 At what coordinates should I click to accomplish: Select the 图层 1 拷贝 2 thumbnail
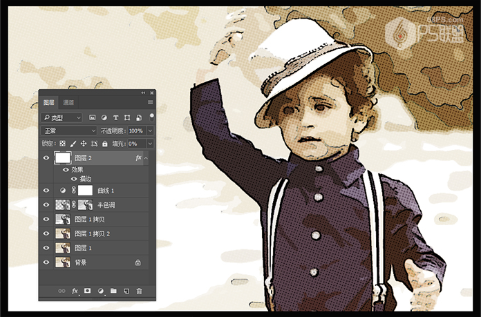point(63,233)
